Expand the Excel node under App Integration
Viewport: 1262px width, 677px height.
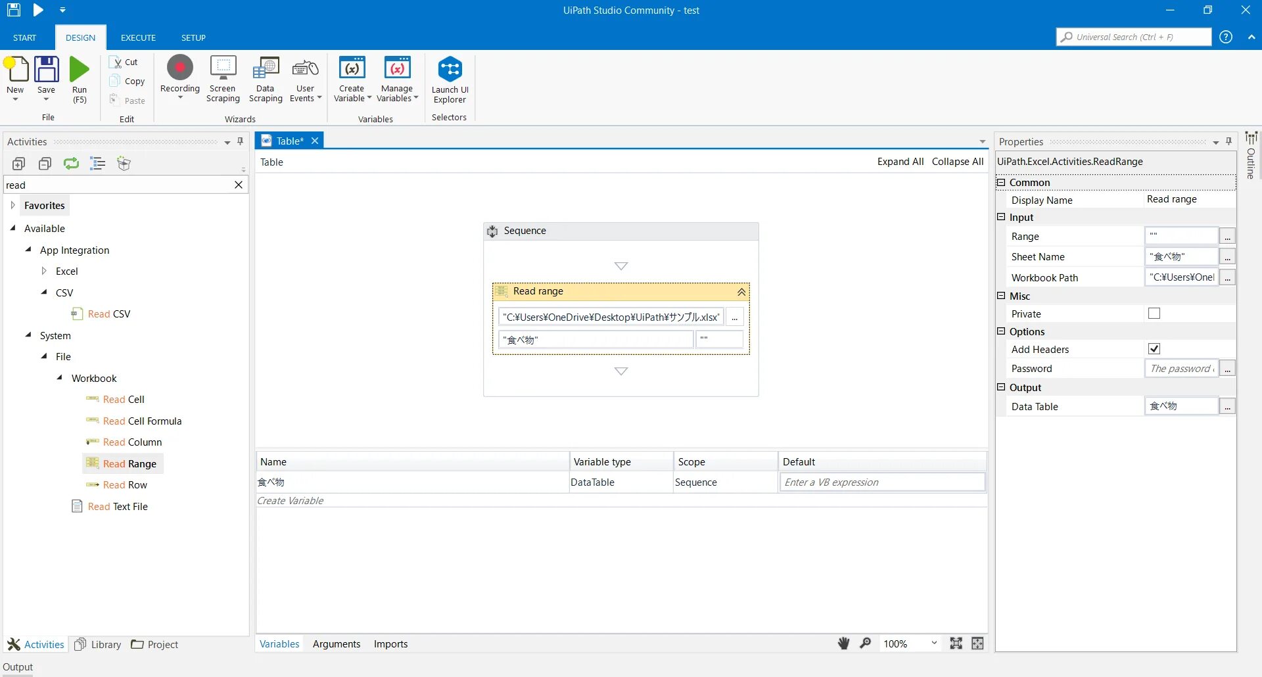pos(45,271)
